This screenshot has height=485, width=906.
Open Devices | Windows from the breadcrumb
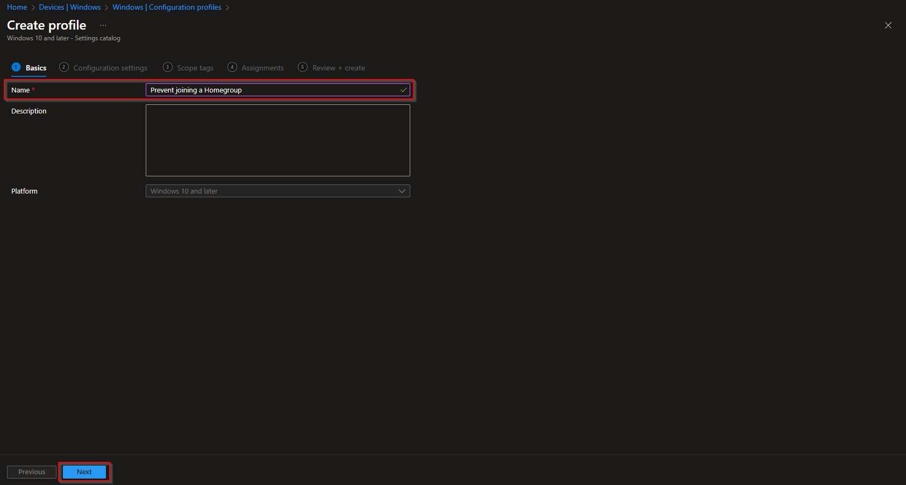pyautogui.click(x=70, y=7)
